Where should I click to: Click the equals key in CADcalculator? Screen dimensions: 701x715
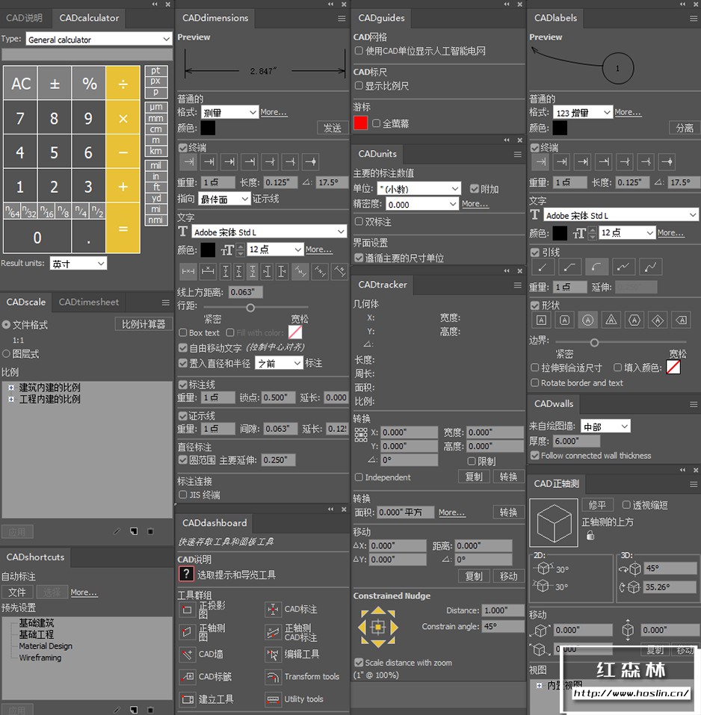(123, 228)
